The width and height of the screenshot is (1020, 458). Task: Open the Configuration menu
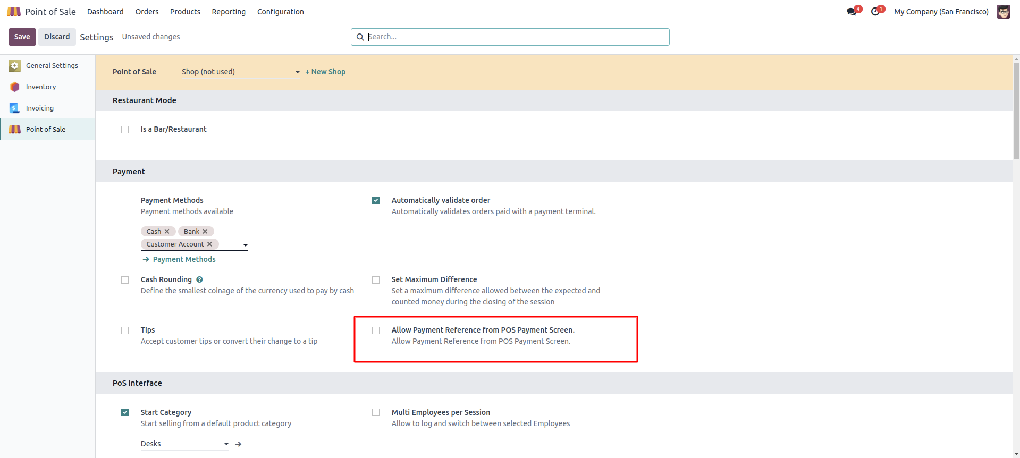click(280, 12)
